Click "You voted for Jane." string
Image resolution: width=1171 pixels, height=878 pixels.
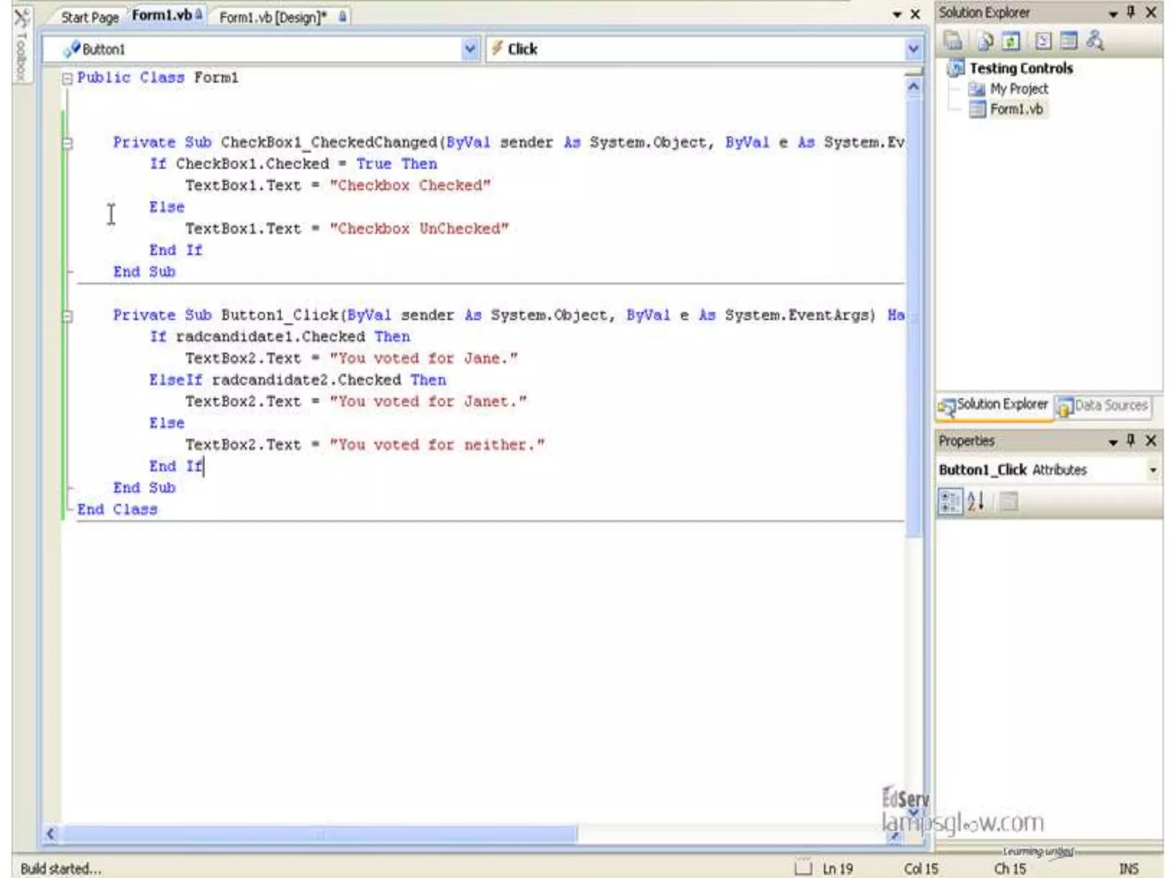[424, 358]
